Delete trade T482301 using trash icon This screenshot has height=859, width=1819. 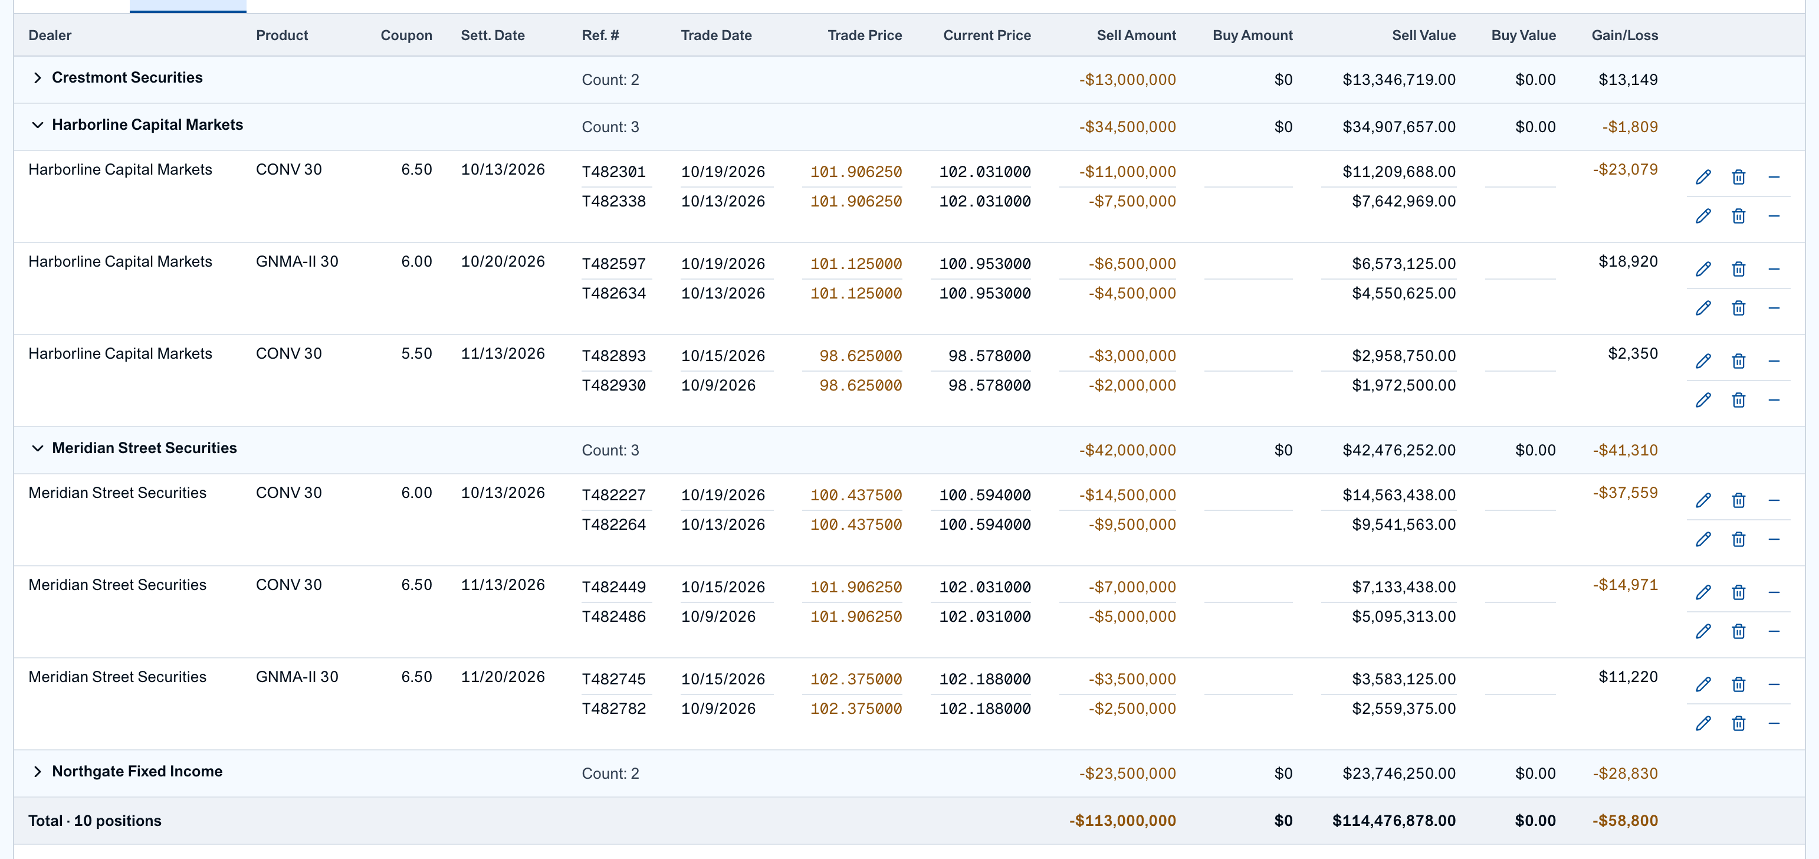tap(1739, 176)
